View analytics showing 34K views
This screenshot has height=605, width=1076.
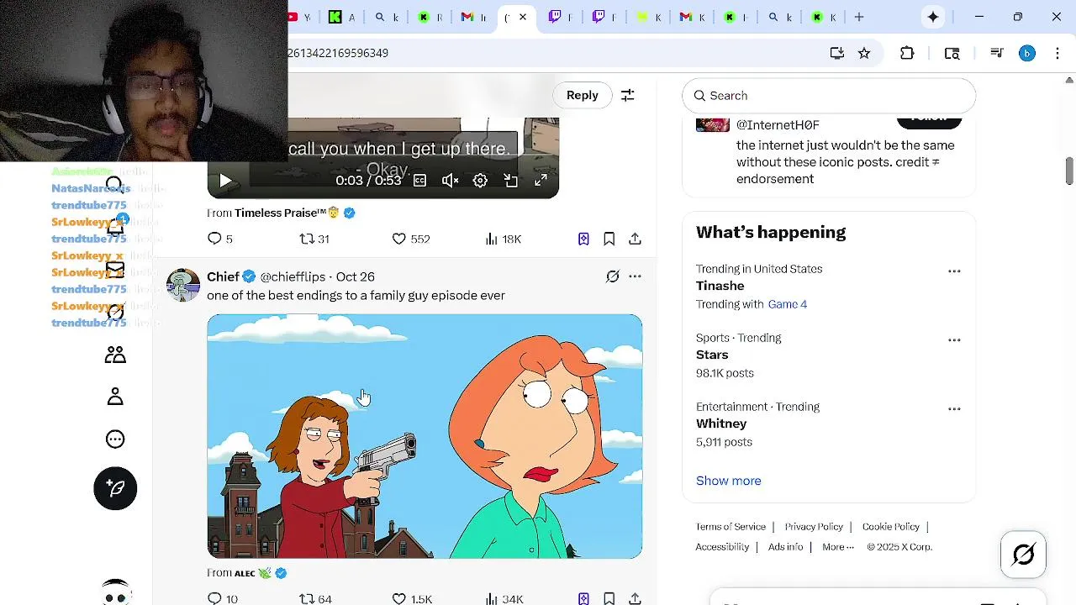point(504,599)
